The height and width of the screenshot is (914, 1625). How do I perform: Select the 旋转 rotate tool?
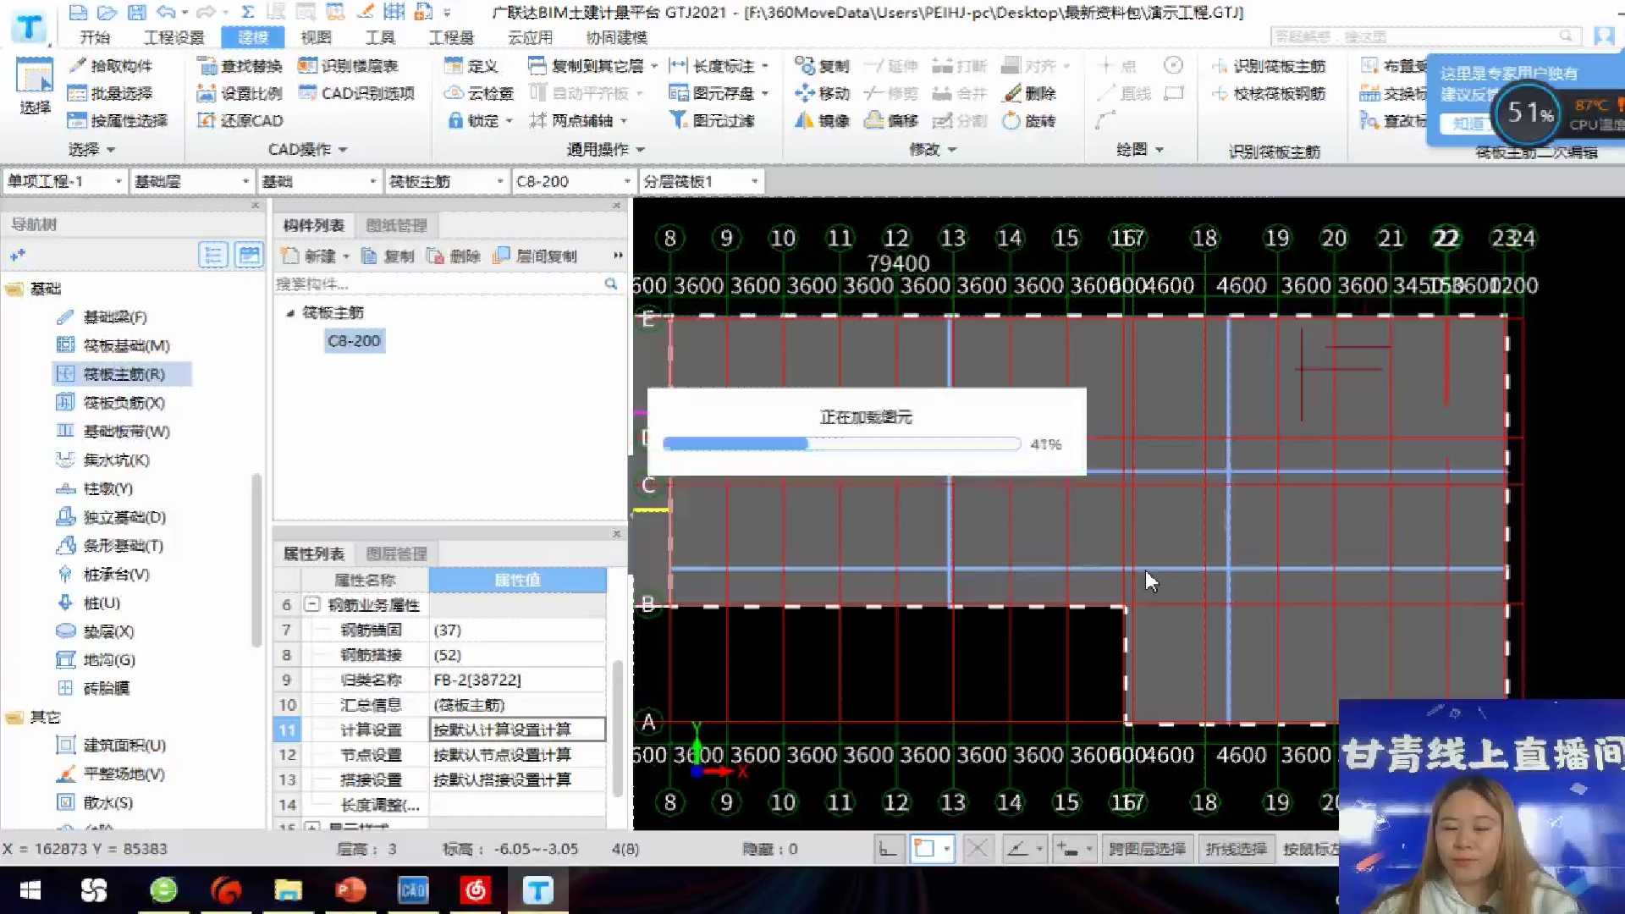click(1029, 120)
